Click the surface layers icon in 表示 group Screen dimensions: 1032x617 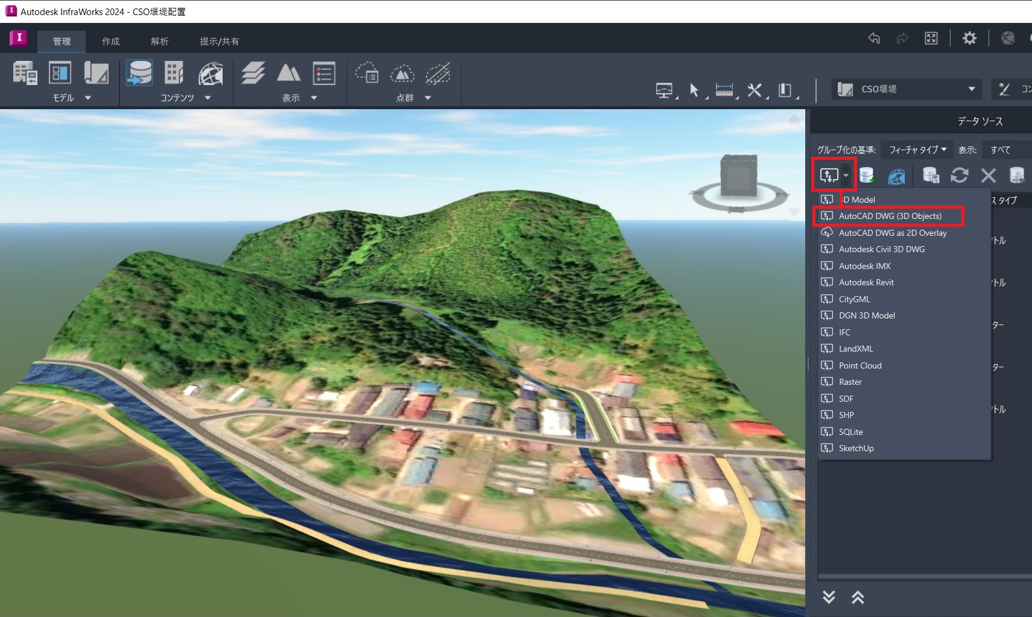click(x=253, y=72)
